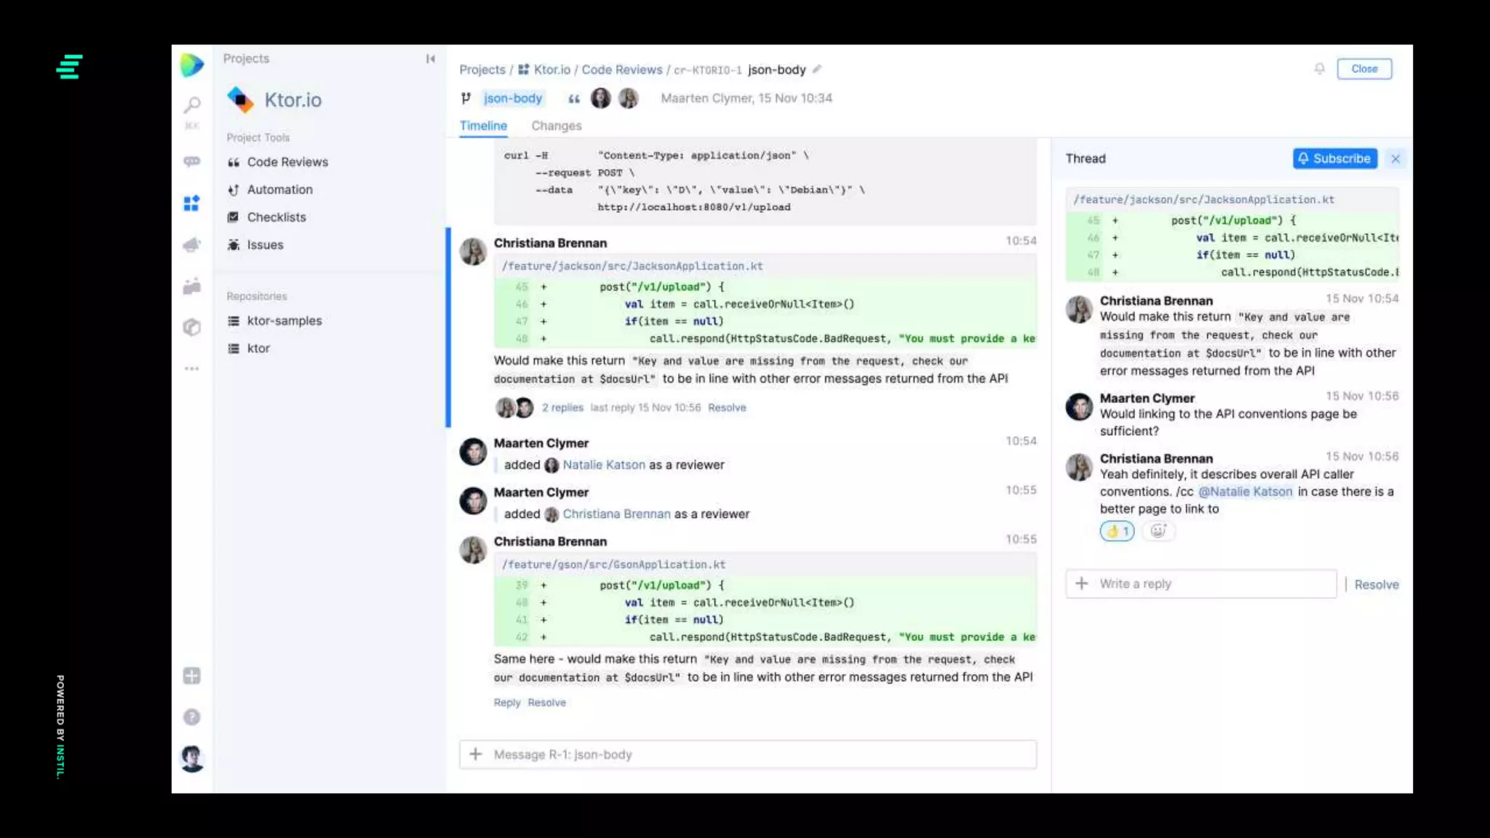
Task: Open the Projects grid icon in sidebar
Action: pos(191,204)
